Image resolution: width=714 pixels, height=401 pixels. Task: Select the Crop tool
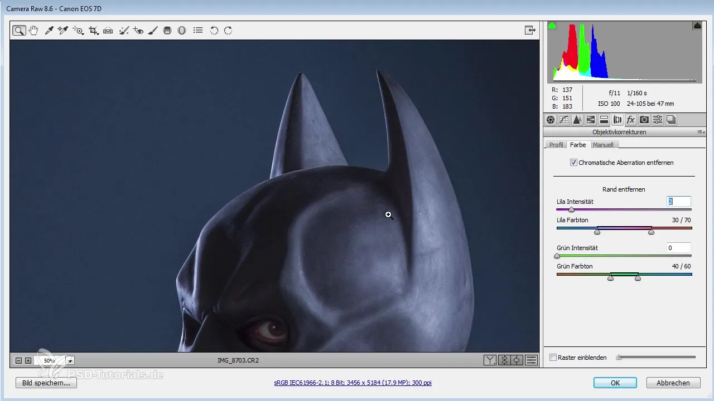click(94, 31)
